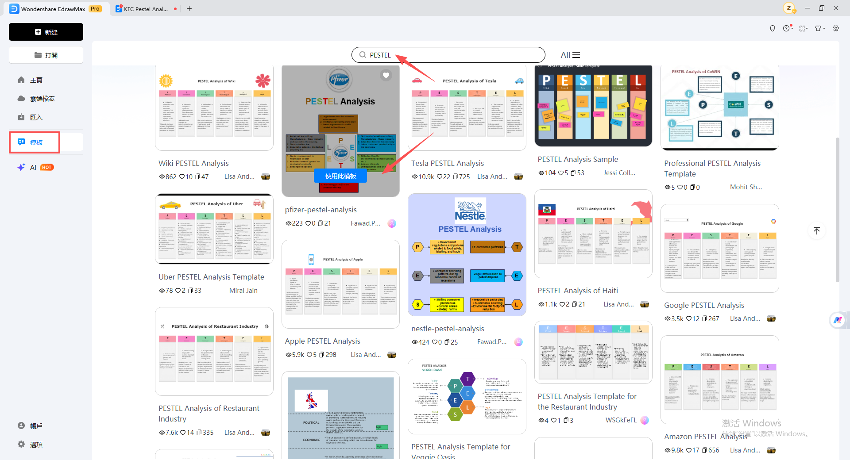This screenshot has height=460, width=850.
Task: Click the copy count icon on Apple PESTEL Analysis
Action: (x=321, y=355)
